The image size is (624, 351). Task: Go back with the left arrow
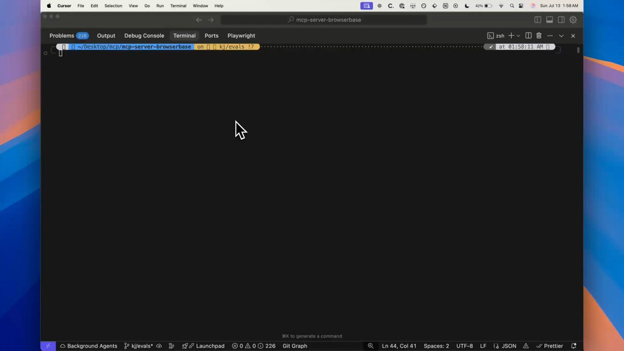tap(199, 20)
